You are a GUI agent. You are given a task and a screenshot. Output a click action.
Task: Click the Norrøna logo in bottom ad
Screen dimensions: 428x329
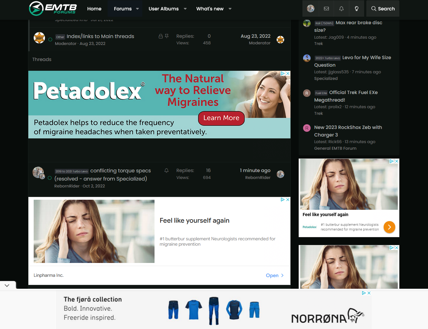(x=328, y=316)
